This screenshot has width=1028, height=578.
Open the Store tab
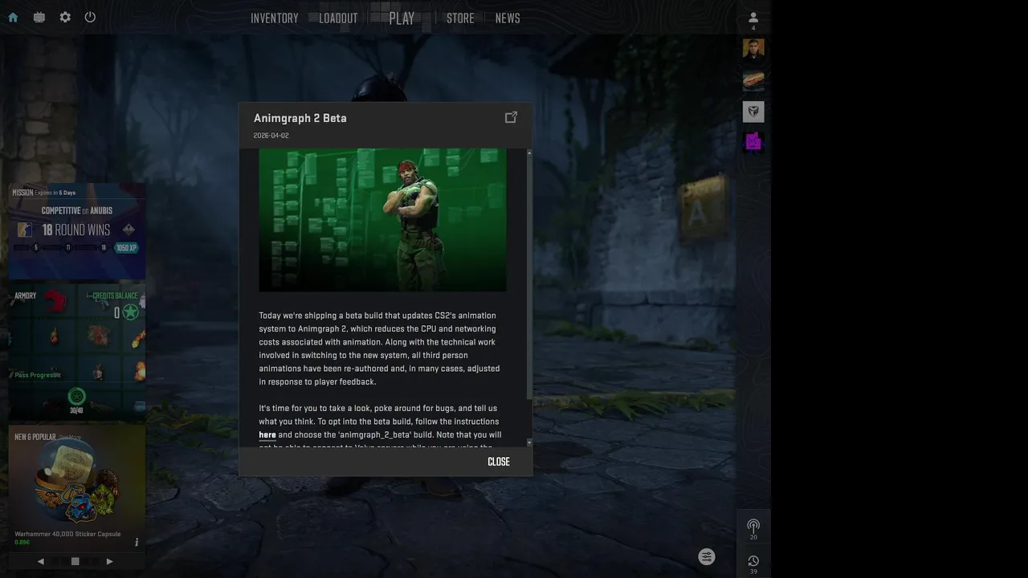(460, 18)
